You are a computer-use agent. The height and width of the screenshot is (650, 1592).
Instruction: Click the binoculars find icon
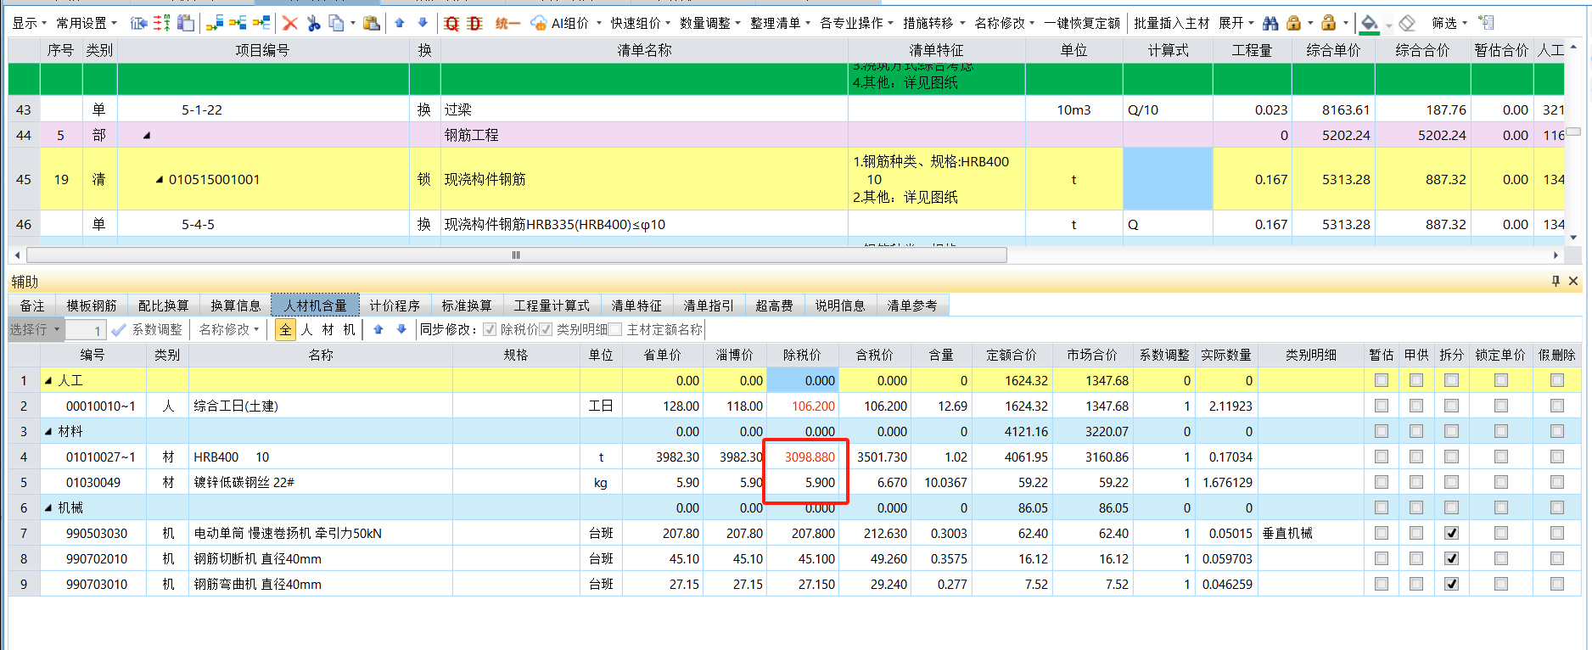tap(1270, 23)
